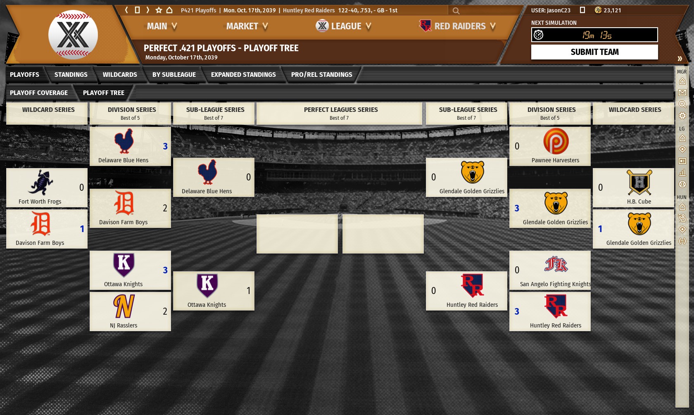Click the forward arrow navigation icon
Image resolution: width=694 pixels, height=415 pixels.
tap(147, 10)
